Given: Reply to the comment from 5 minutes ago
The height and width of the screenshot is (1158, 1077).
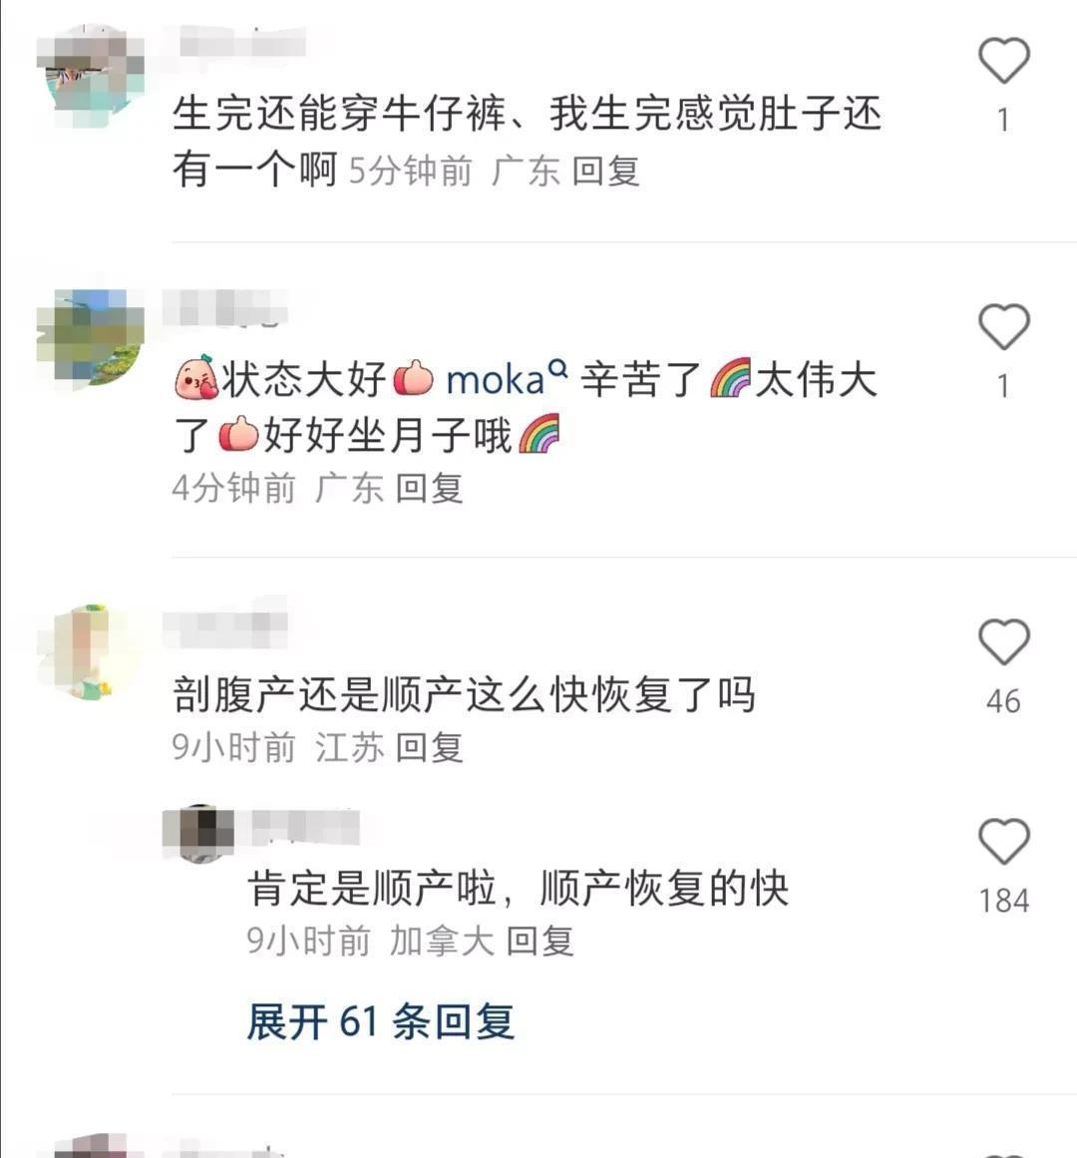Looking at the screenshot, I should tap(606, 172).
